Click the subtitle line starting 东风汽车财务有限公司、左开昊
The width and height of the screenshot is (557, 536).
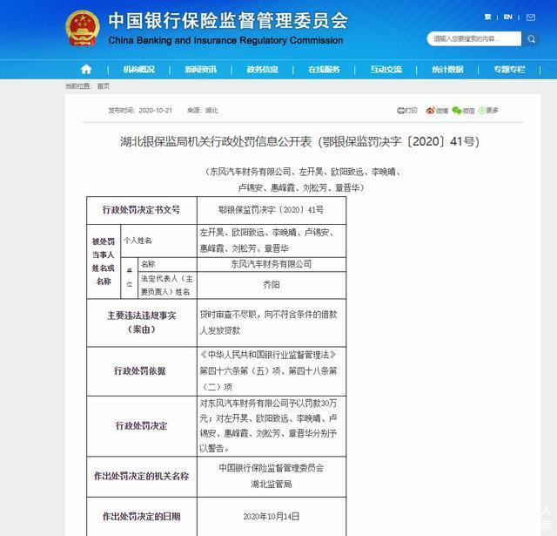click(x=302, y=172)
